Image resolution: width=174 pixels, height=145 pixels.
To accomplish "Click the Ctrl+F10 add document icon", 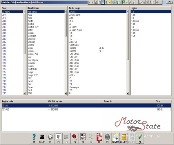I will (115, 138).
